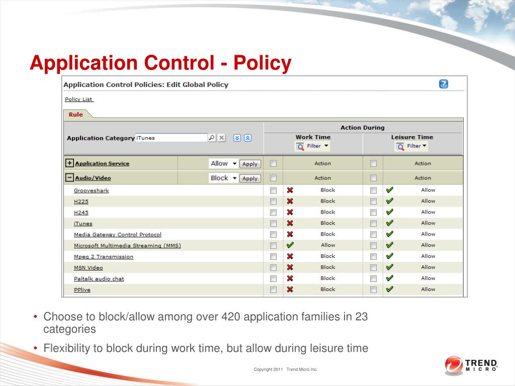515x386 pixels.
Task: Click red X block icon for PPlive
Action: [290, 289]
